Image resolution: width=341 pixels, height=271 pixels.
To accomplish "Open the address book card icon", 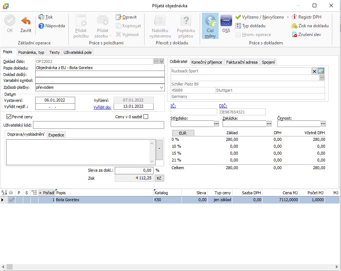I will point(321,71).
